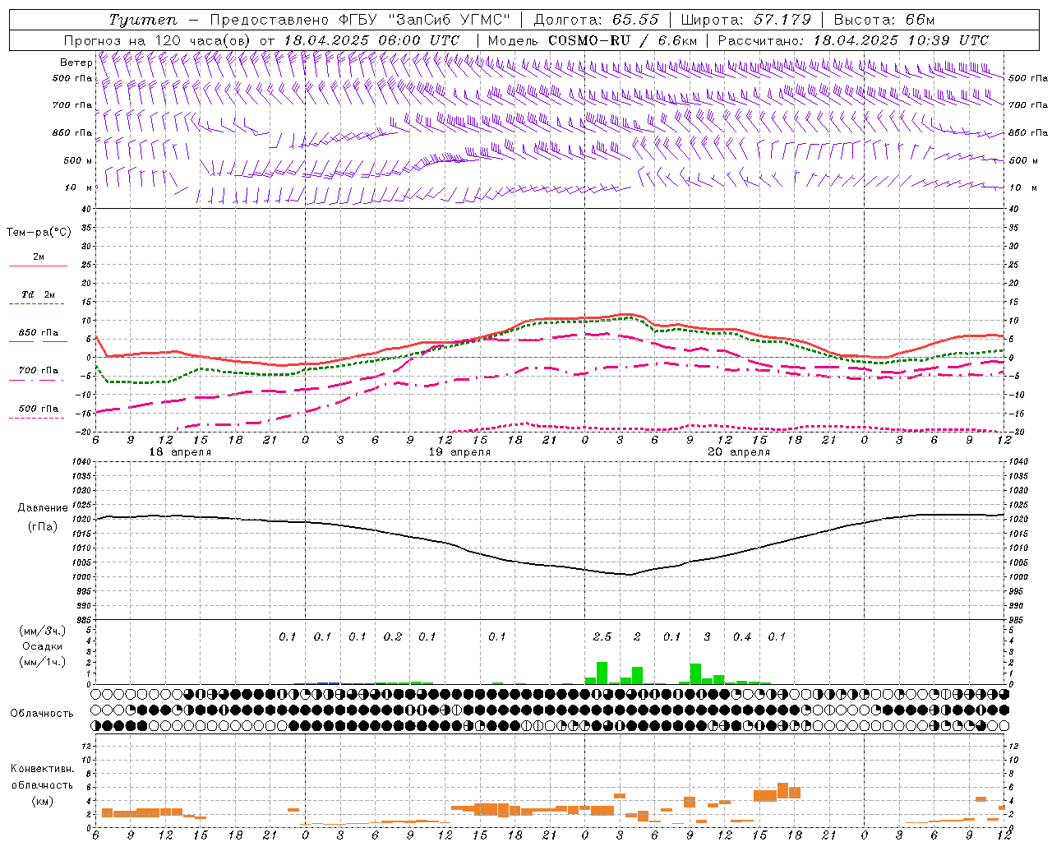Click the Высота: 66м value

884,20
